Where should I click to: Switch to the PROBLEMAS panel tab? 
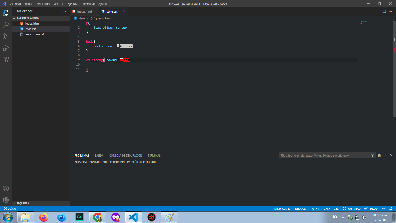pos(82,156)
